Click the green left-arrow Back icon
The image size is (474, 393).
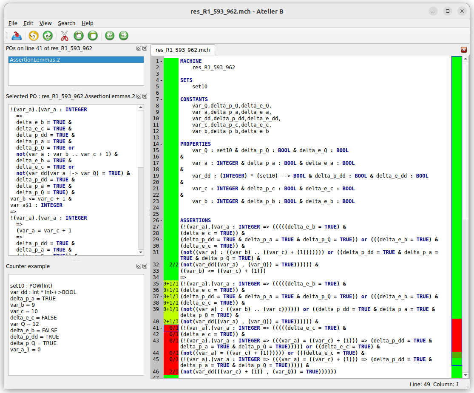(110, 36)
